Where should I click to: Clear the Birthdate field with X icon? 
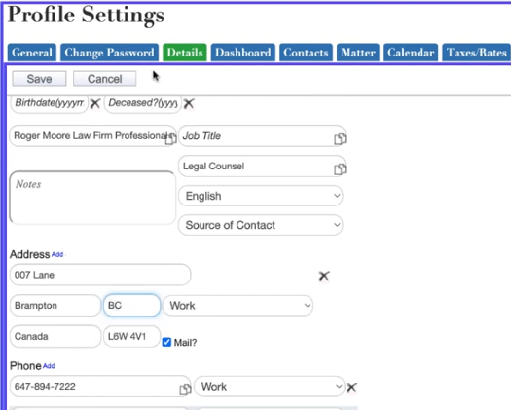click(x=95, y=104)
